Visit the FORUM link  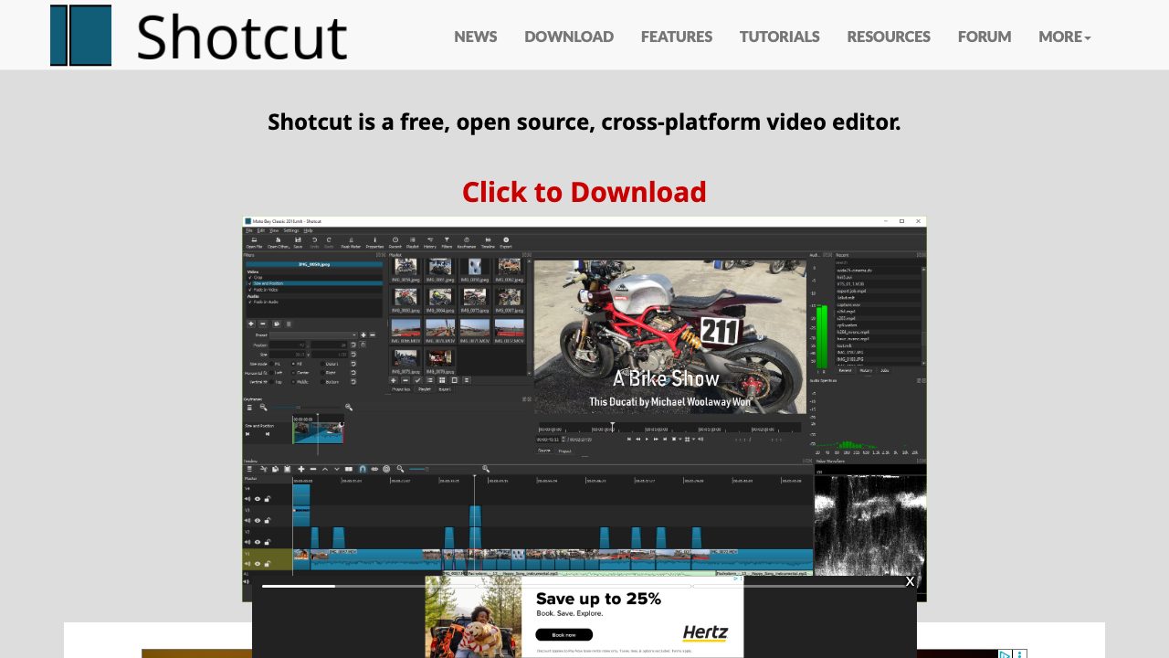[985, 37]
